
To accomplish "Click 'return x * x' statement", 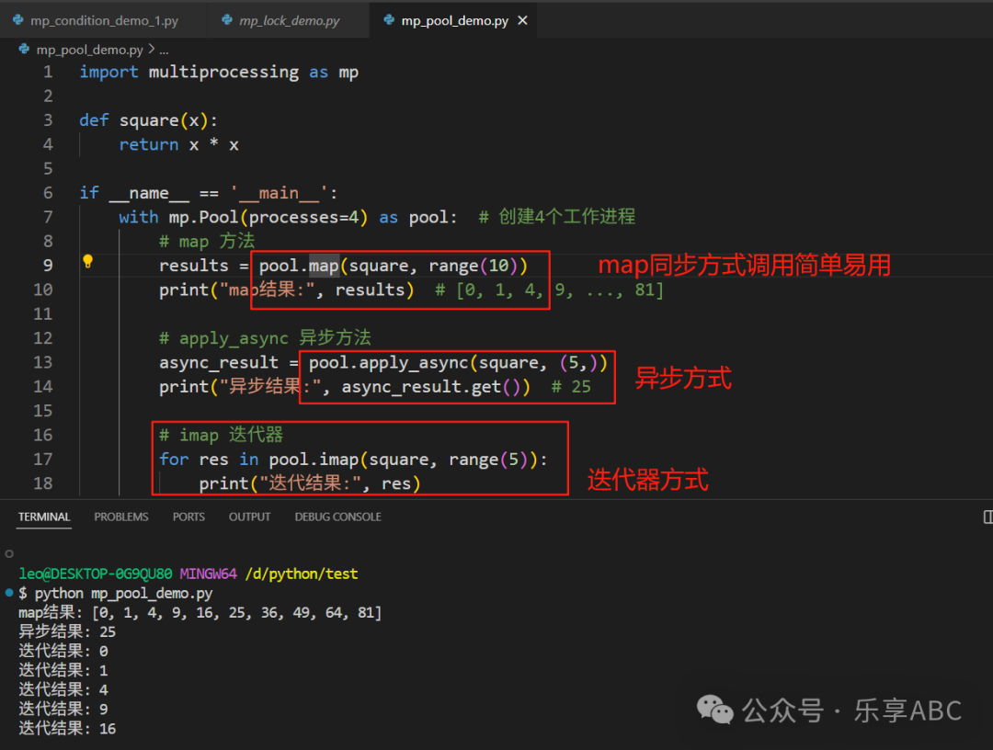I will pyautogui.click(x=178, y=145).
